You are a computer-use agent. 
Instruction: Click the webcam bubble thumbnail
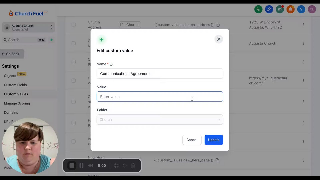pyautogui.click(x=30, y=146)
